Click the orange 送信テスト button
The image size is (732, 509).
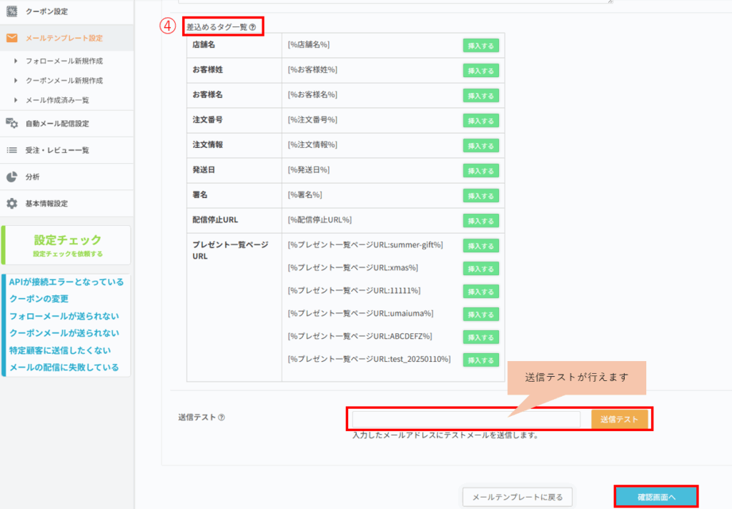coord(619,419)
